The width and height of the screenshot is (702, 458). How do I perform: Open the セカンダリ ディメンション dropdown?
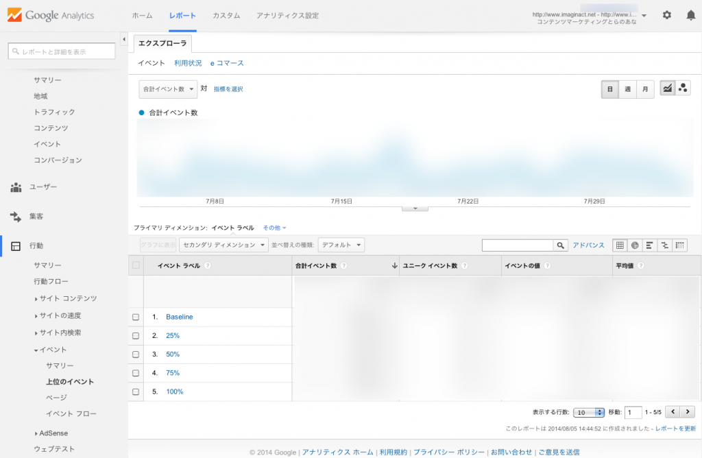223,245
